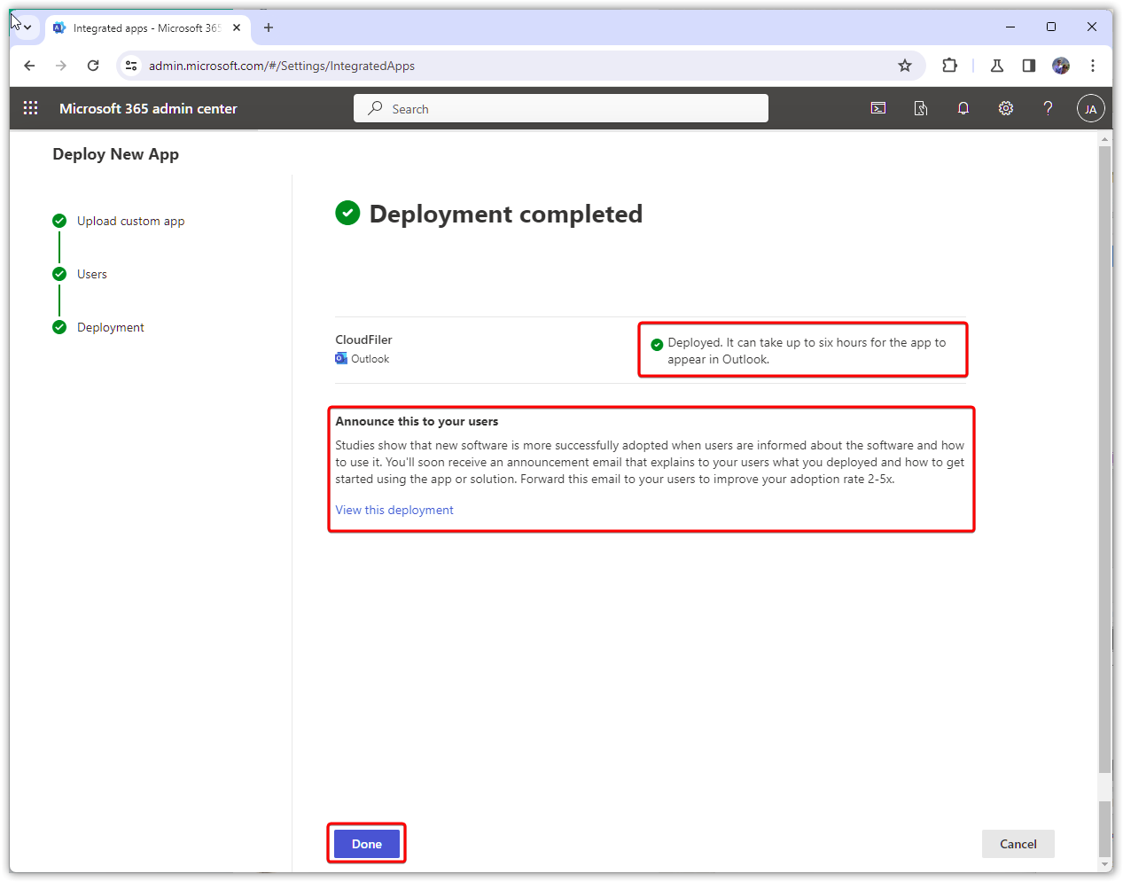Image resolution: width=1123 pixels, height=882 pixels.
Task: Click the scrollbar up arrow
Action: 1104,139
